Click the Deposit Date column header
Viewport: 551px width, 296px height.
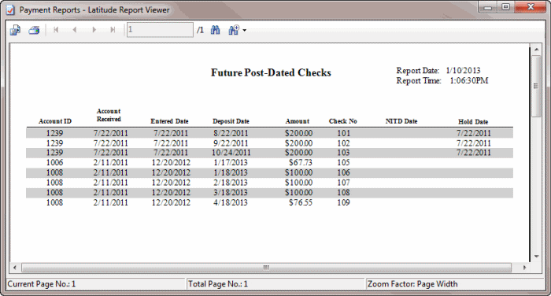coord(231,121)
